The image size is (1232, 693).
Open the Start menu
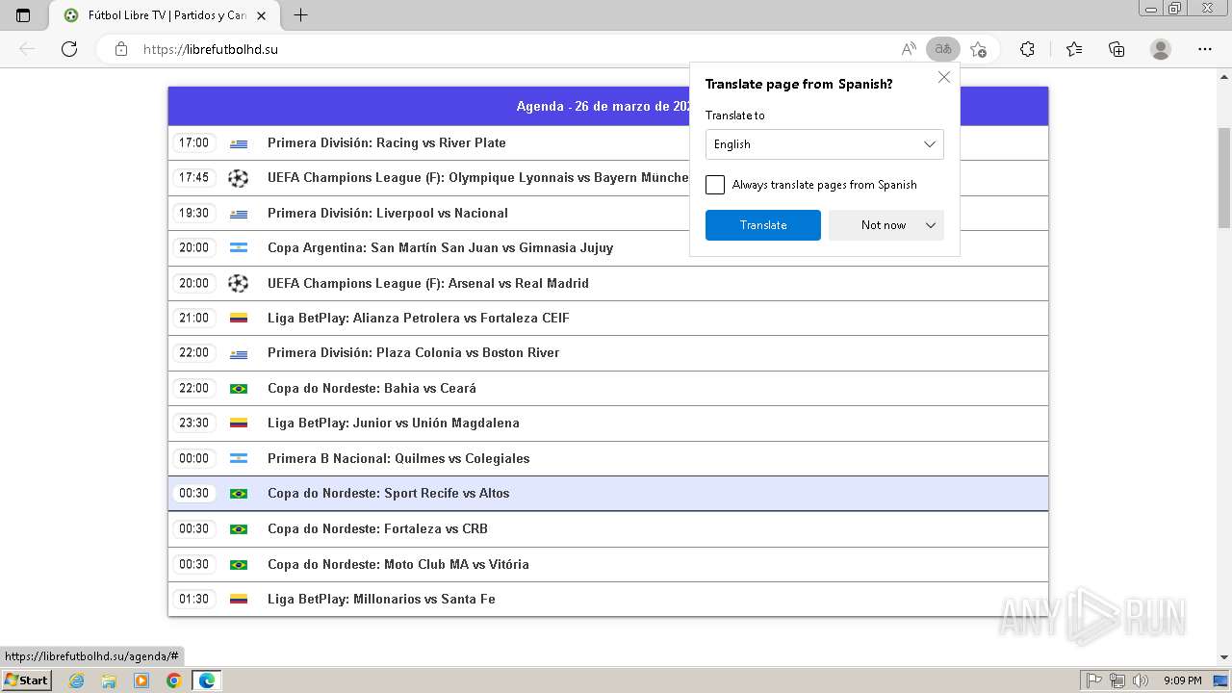click(26, 680)
